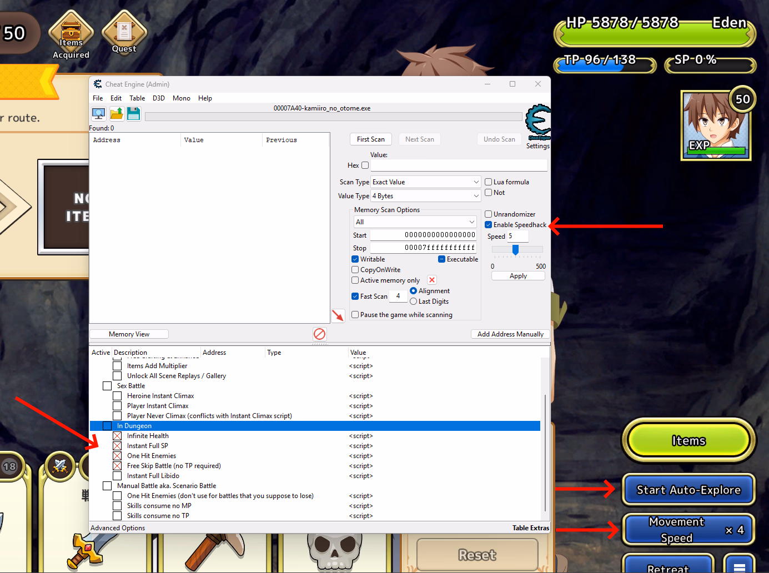Open the Quest scroll icon
Viewport: 769px width, 573px height.
[124, 33]
